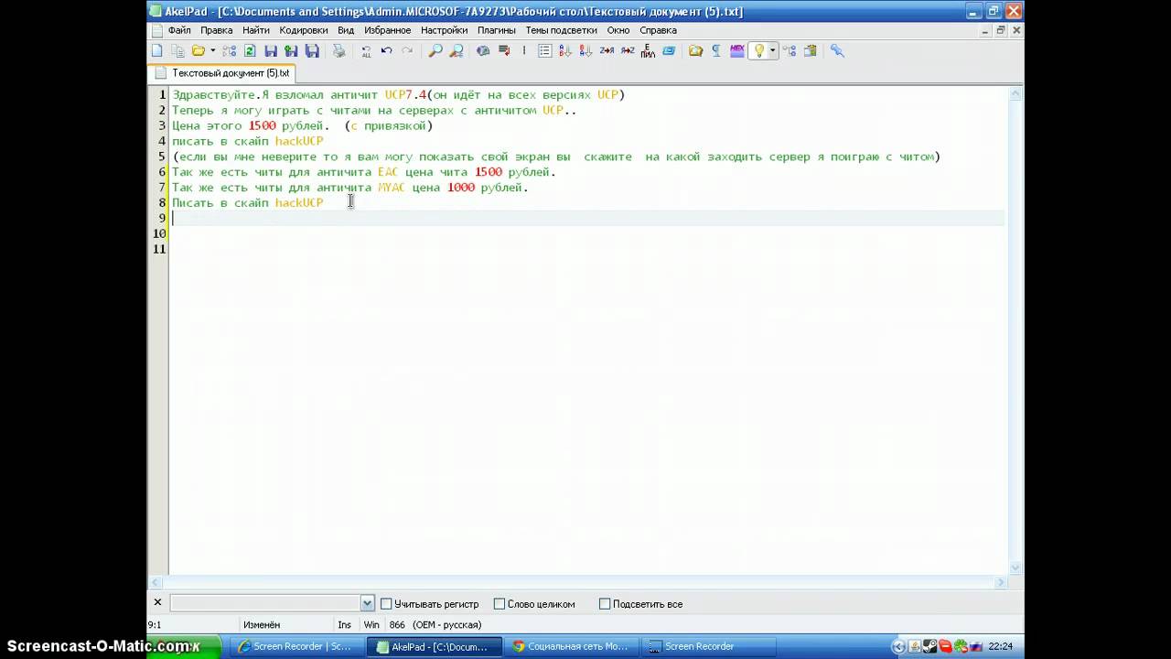Open the Кодировки menu
The width and height of the screenshot is (1171, 659).
[x=304, y=30]
